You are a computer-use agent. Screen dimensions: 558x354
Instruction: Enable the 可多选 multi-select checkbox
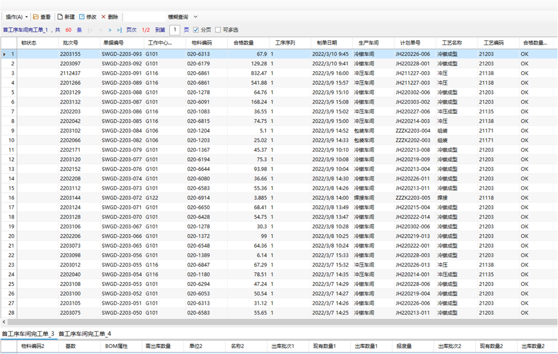pos(218,30)
